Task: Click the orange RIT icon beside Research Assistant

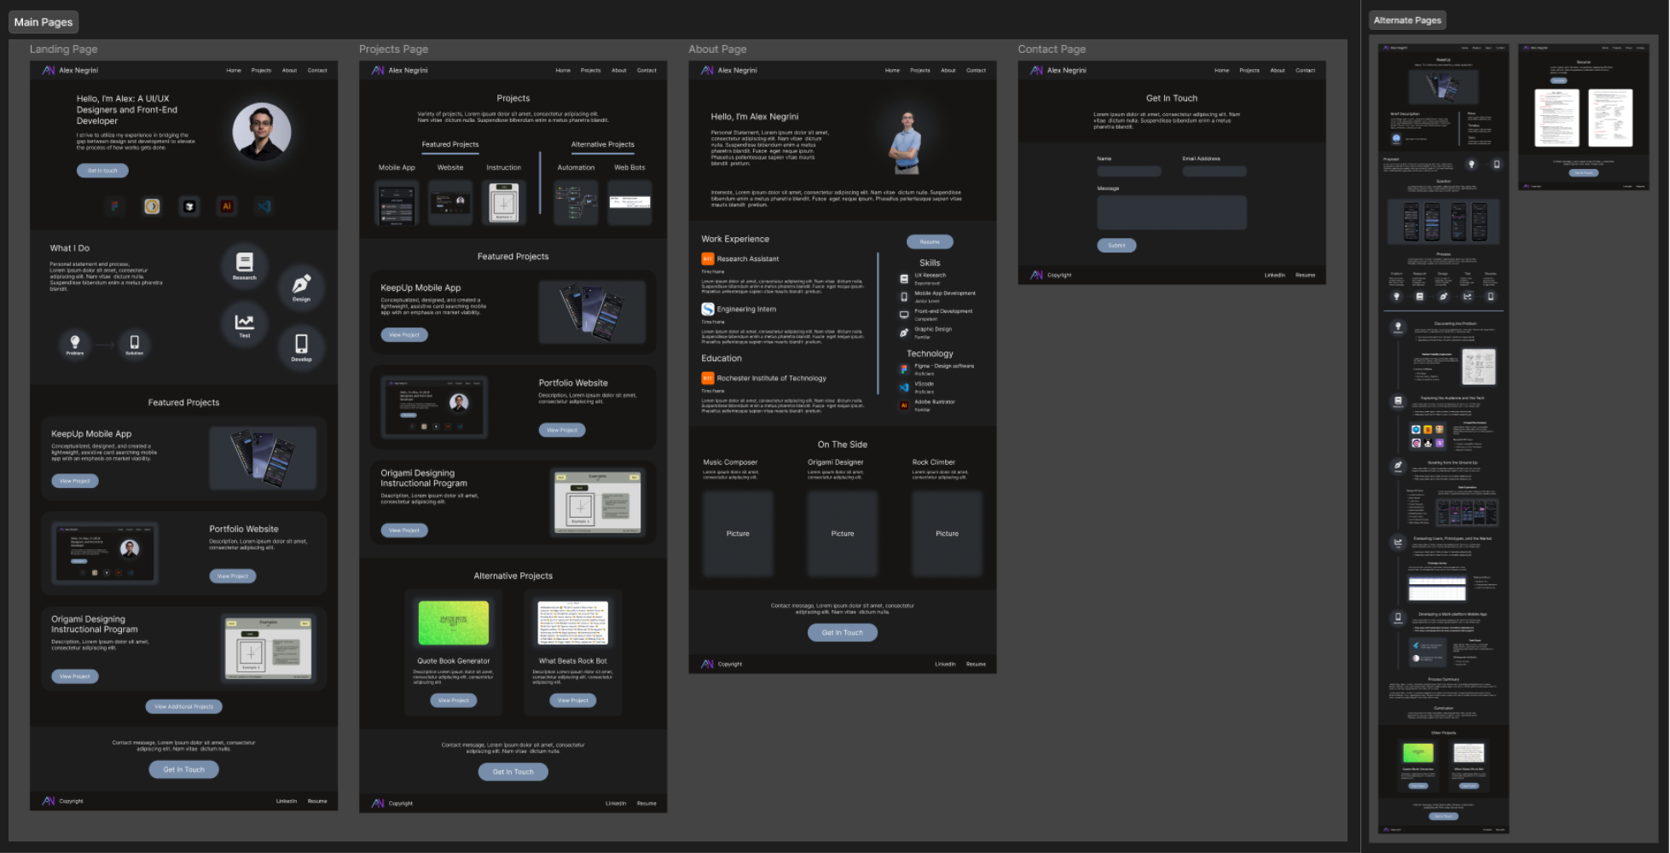Action: [707, 258]
